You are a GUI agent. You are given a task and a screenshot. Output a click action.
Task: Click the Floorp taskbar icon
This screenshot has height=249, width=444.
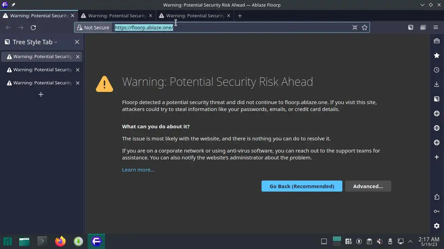pos(96,241)
